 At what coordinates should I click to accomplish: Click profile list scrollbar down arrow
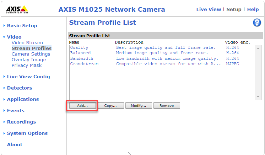[258, 97]
